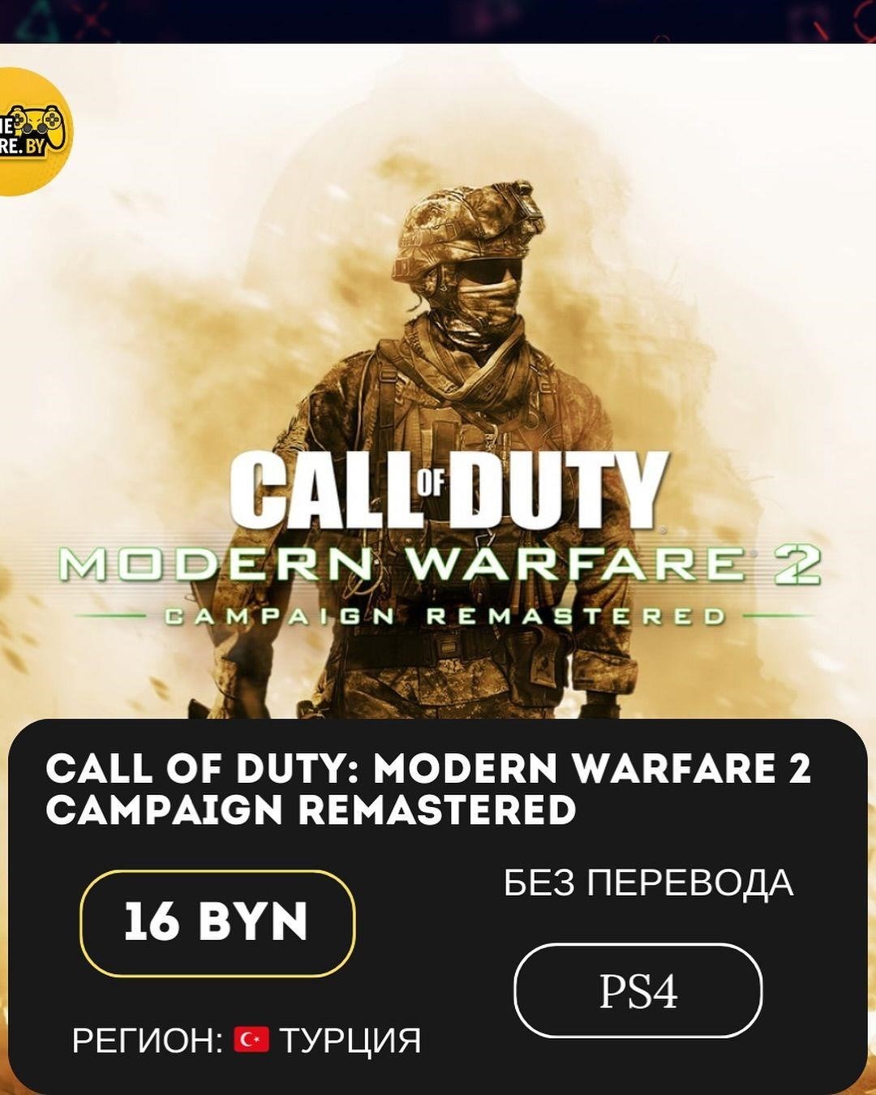This screenshot has height=1095, width=876.
Task: Click the white game title heading in panel
Action: click(x=428, y=788)
